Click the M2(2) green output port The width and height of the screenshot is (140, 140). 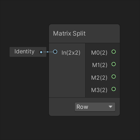tap(113, 77)
